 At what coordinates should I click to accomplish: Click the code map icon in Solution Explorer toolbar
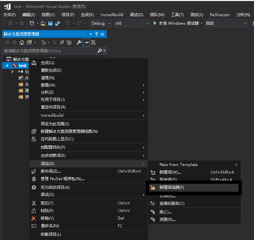[x=93, y=42]
